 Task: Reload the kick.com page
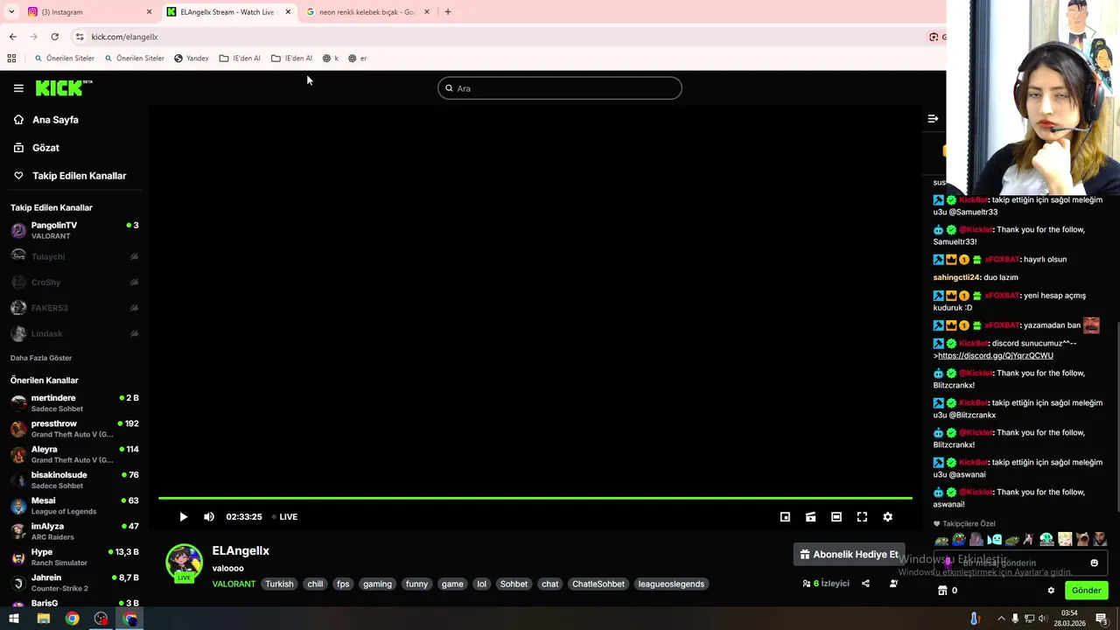coord(54,37)
